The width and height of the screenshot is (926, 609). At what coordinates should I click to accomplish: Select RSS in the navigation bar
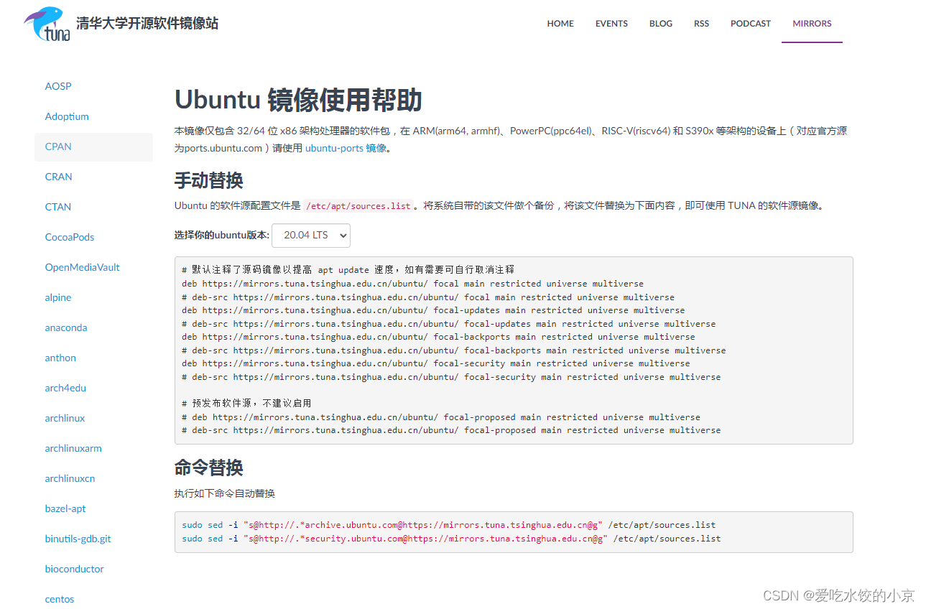point(701,24)
